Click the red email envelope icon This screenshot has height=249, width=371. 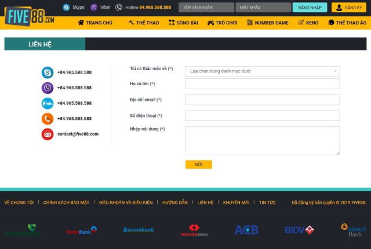pos(48,134)
